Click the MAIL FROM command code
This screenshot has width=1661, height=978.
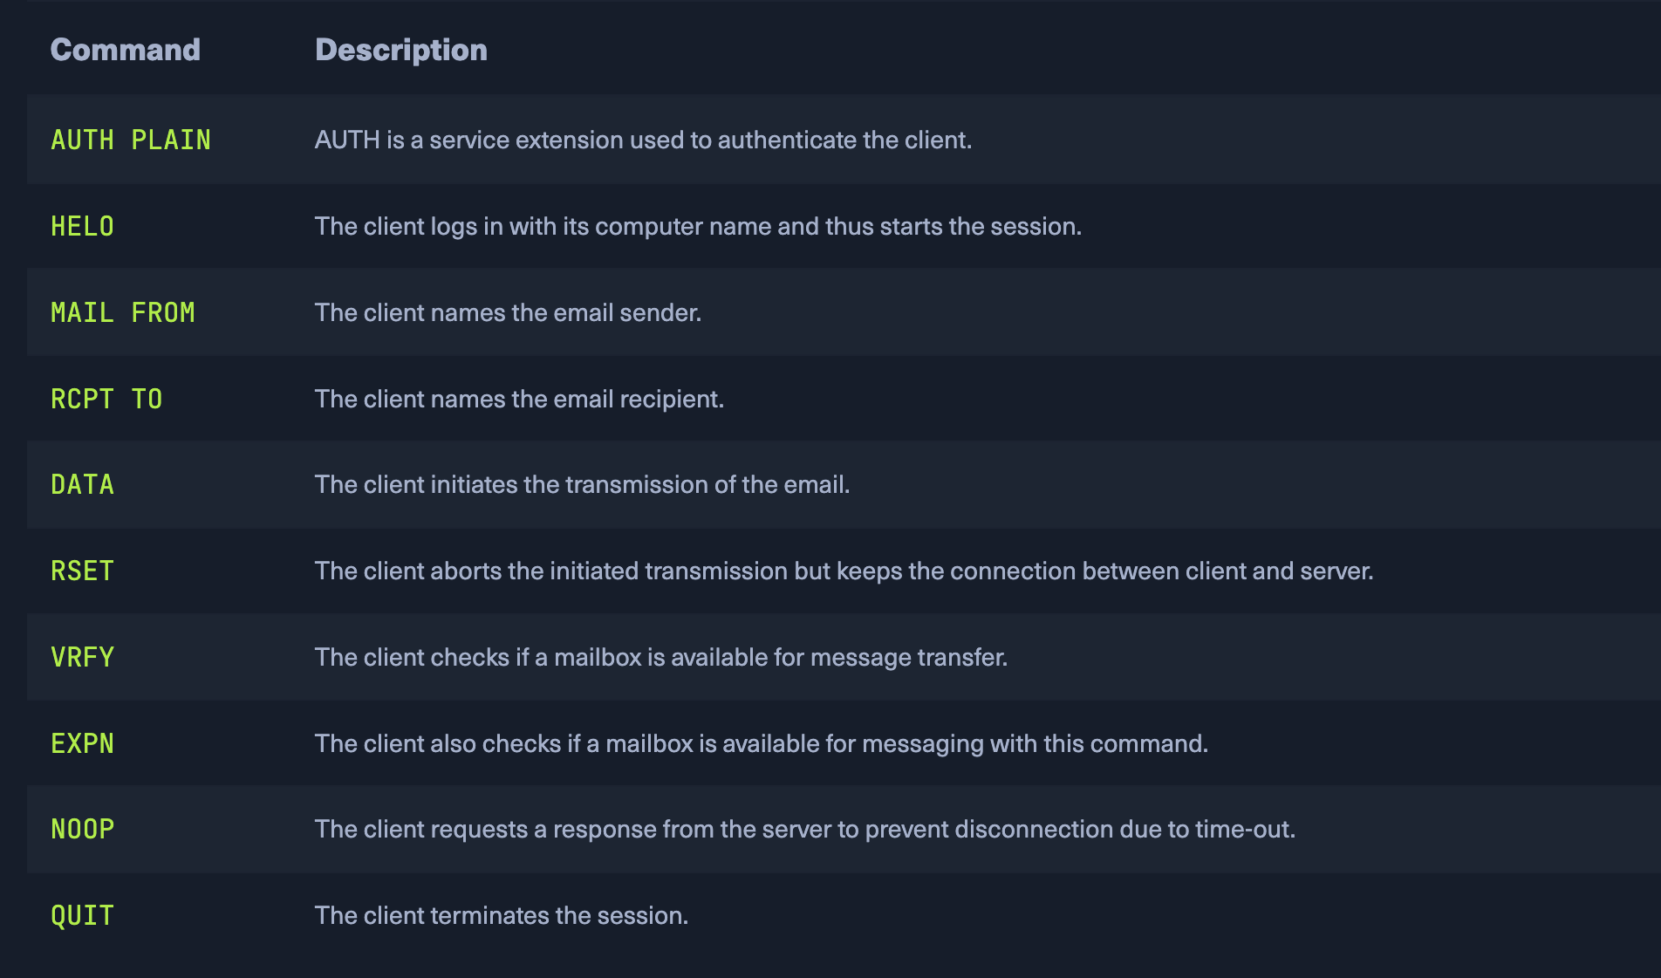[x=122, y=312]
